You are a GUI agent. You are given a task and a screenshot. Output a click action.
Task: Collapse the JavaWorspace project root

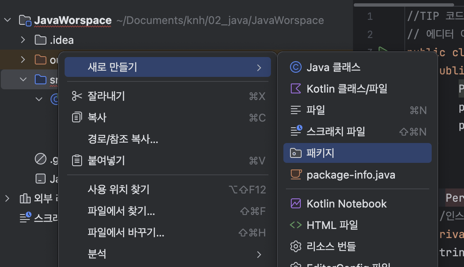tap(7, 20)
